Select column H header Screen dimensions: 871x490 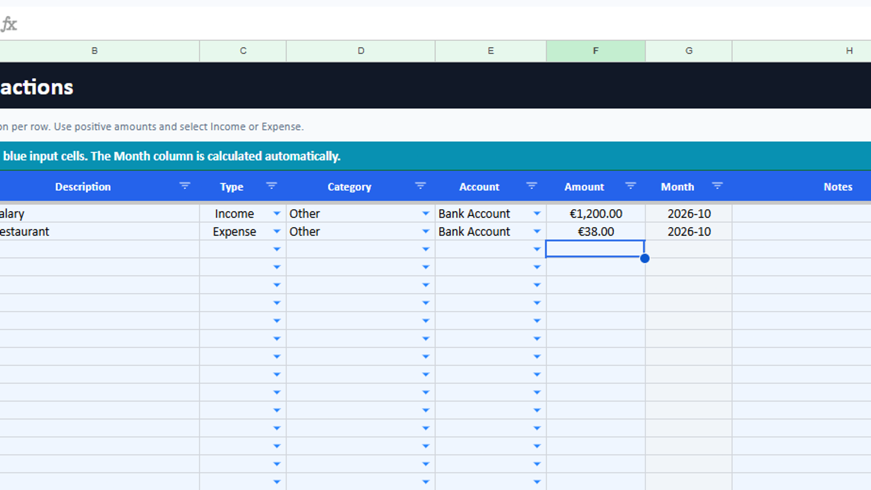pos(802,51)
